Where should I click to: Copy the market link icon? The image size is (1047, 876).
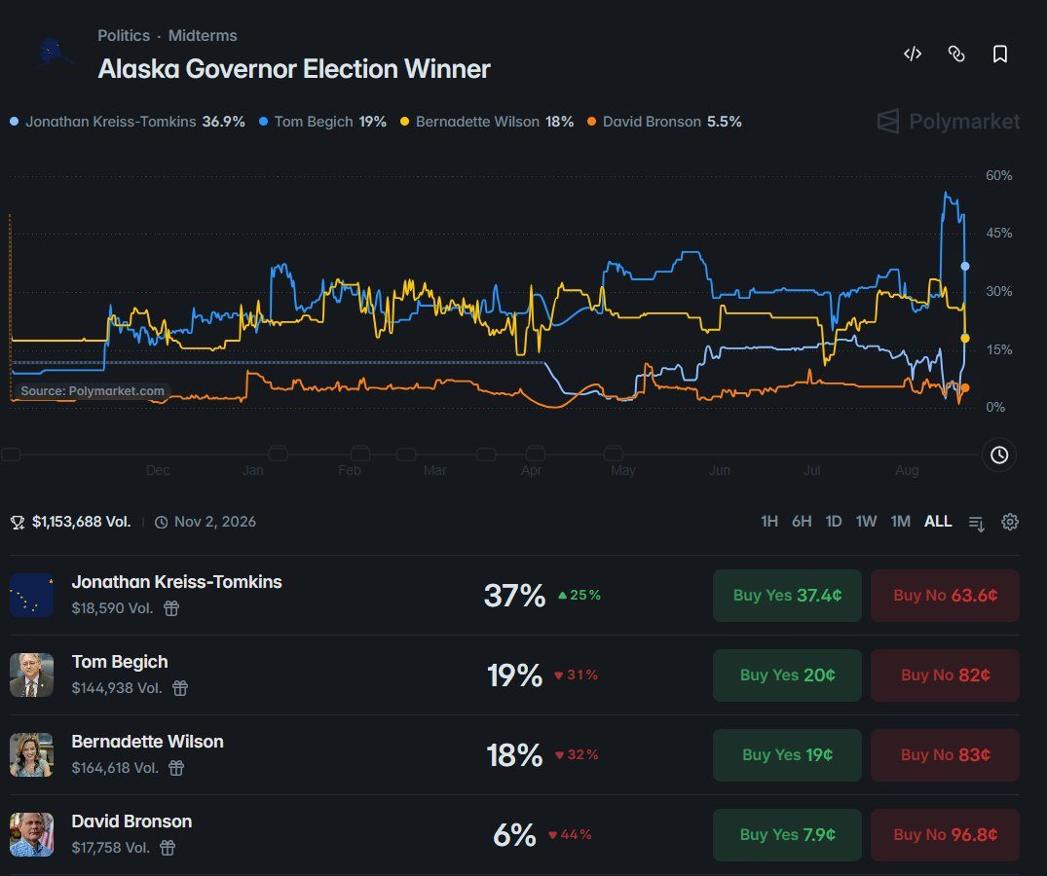coord(956,55)
